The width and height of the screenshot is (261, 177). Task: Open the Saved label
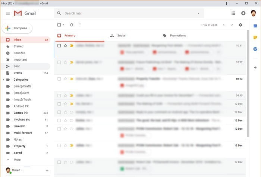pyautogui.click(x=25, y=153)
